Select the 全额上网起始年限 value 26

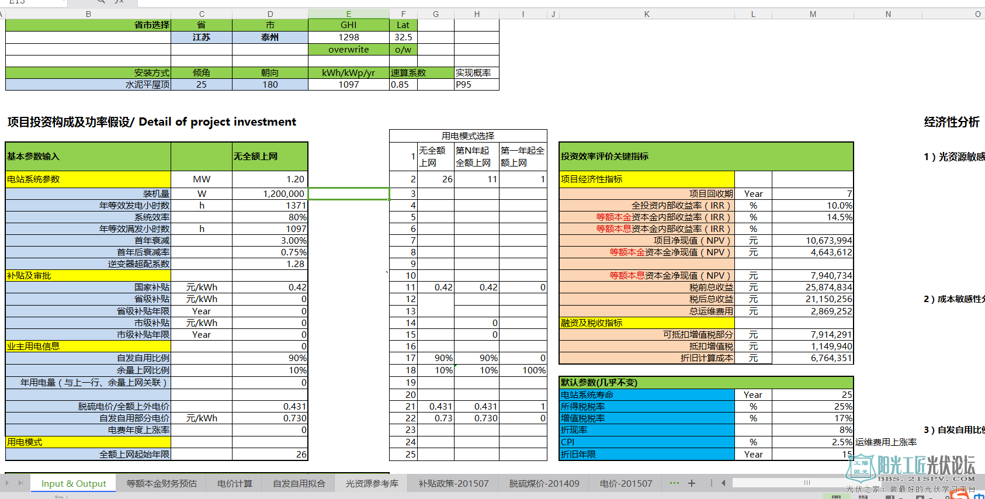(270, 455)
